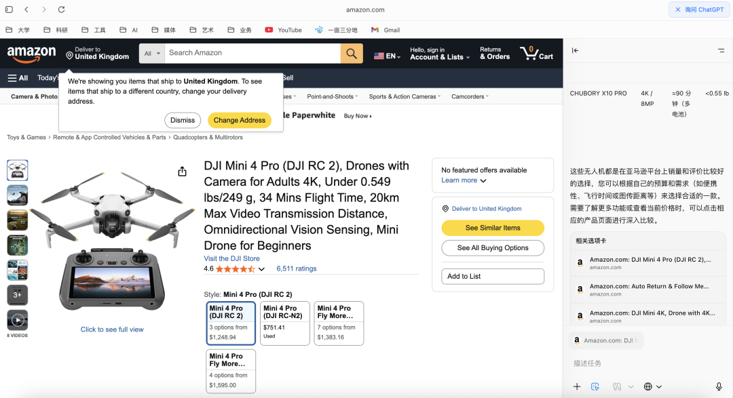Viewport: 733px width, 398px height.
Task: Click the plus attachment icon in chat
Action: (577, 386)
